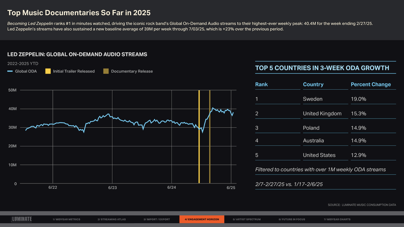Image resolution: width=404 pixels, height=227 pixels.
Task: Click the 2022-2025 YTD subtitle
Action: (23, 64)
